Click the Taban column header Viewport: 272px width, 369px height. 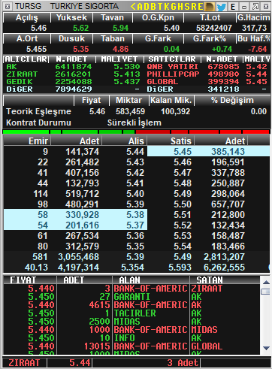113,39
